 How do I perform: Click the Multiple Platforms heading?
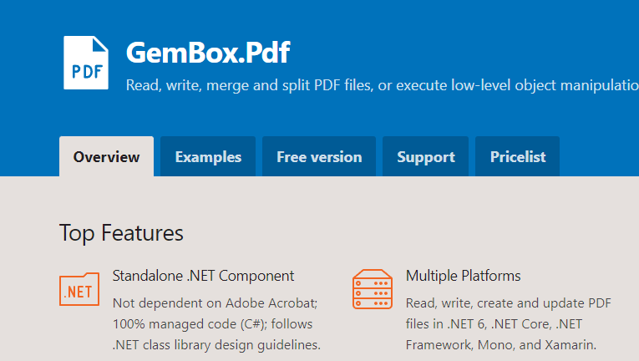click(x=463, y=276)
